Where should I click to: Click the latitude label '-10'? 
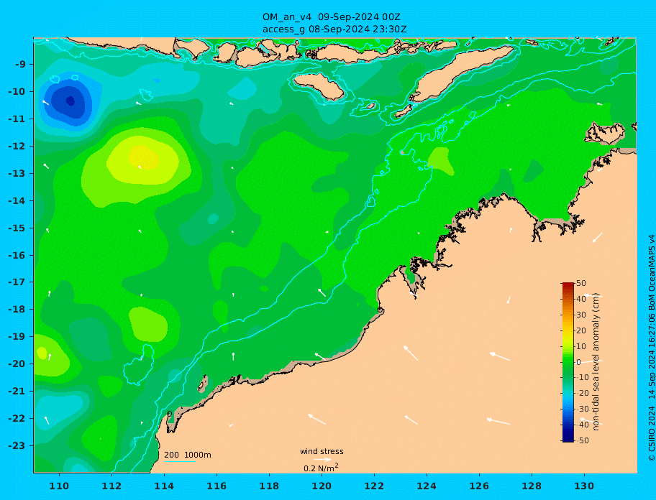tap(17, 91)
